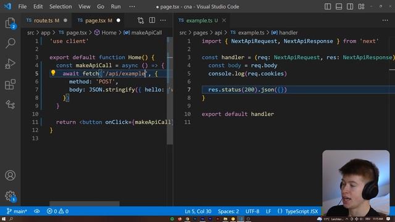Click export default handler line
Viewport: 395px width, 222px height.
[x=238, y=114]
